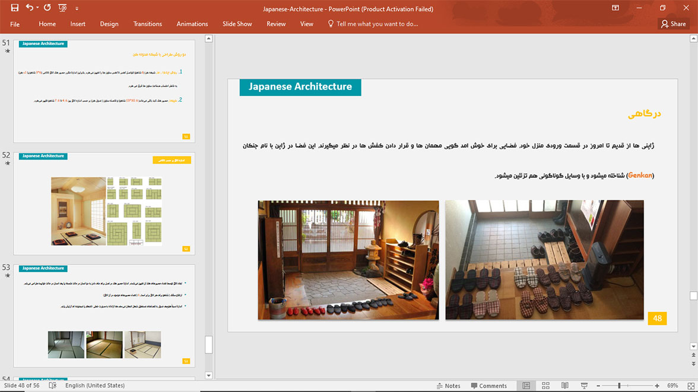Open the Review tab
The height and width of the screenshot is (392, 698).
click(x=276, y=24)
